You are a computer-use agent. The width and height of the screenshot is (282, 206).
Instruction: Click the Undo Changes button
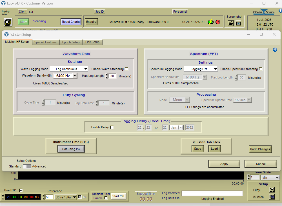point(260,149)
